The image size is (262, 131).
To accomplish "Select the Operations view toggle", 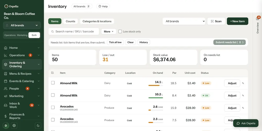I will pyautogui.click(x=10, y=35).
